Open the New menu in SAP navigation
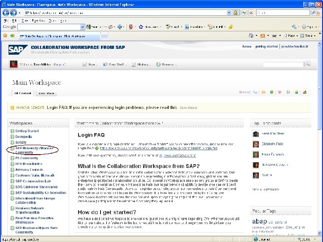Viewport: 323px width, 242px height. point(90,65)
